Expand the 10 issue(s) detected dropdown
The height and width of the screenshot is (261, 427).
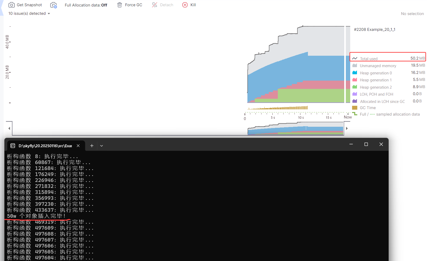point(29,13)
